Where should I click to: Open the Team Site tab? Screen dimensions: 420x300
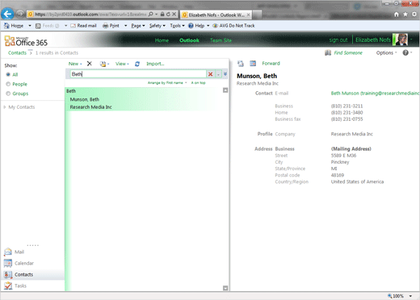(220, 40)
